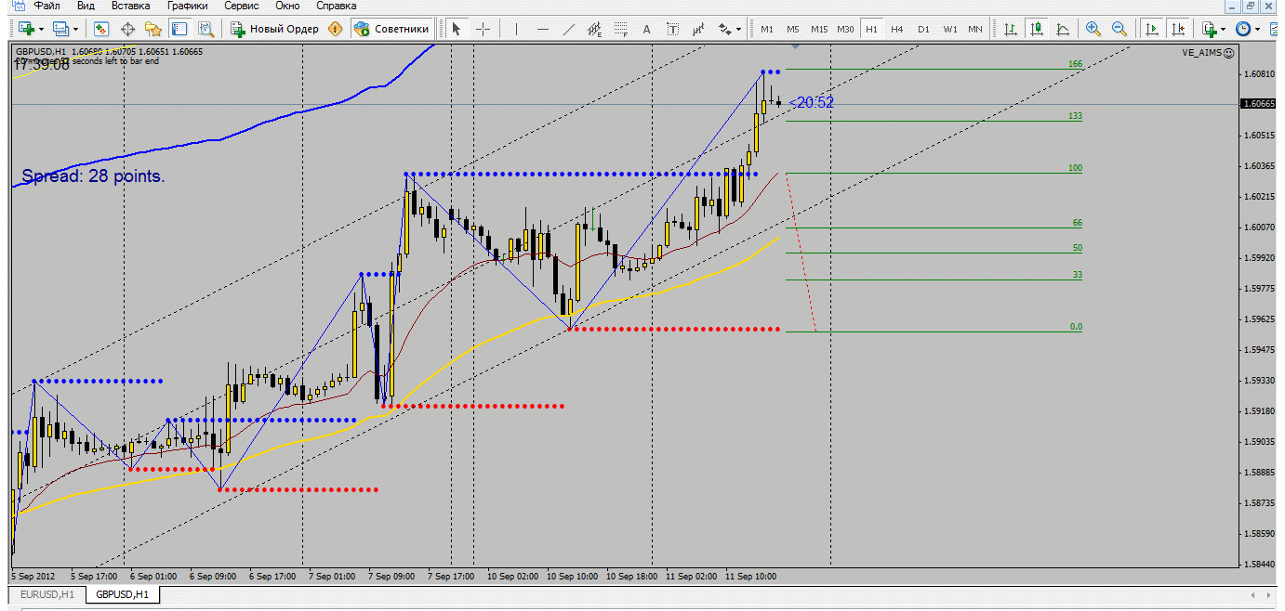The height and width of the screenshot is (611, 1285).
Task: Switch chart to bar chart type
Action: point(1011,29)
